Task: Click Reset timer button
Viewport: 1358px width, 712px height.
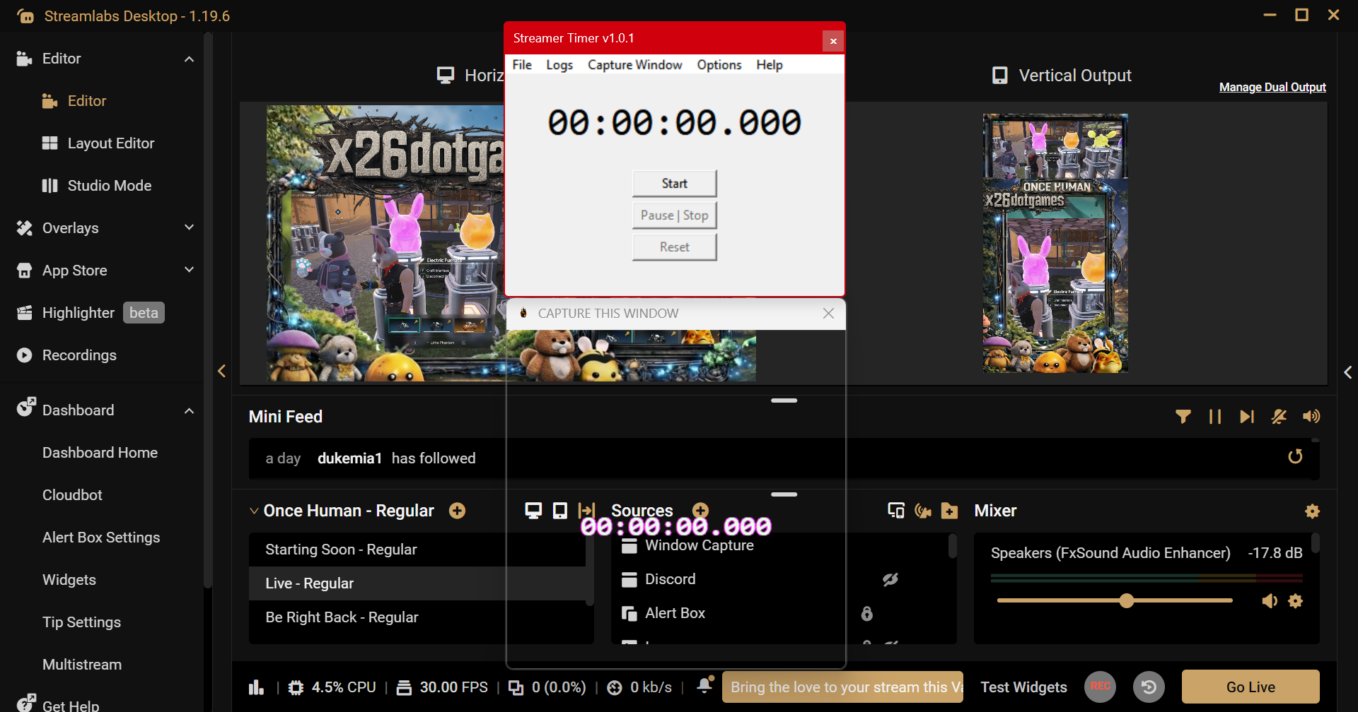Action: [x=674, y=247]
